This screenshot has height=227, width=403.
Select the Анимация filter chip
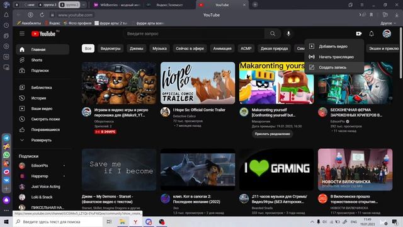[x=222, y=49]
